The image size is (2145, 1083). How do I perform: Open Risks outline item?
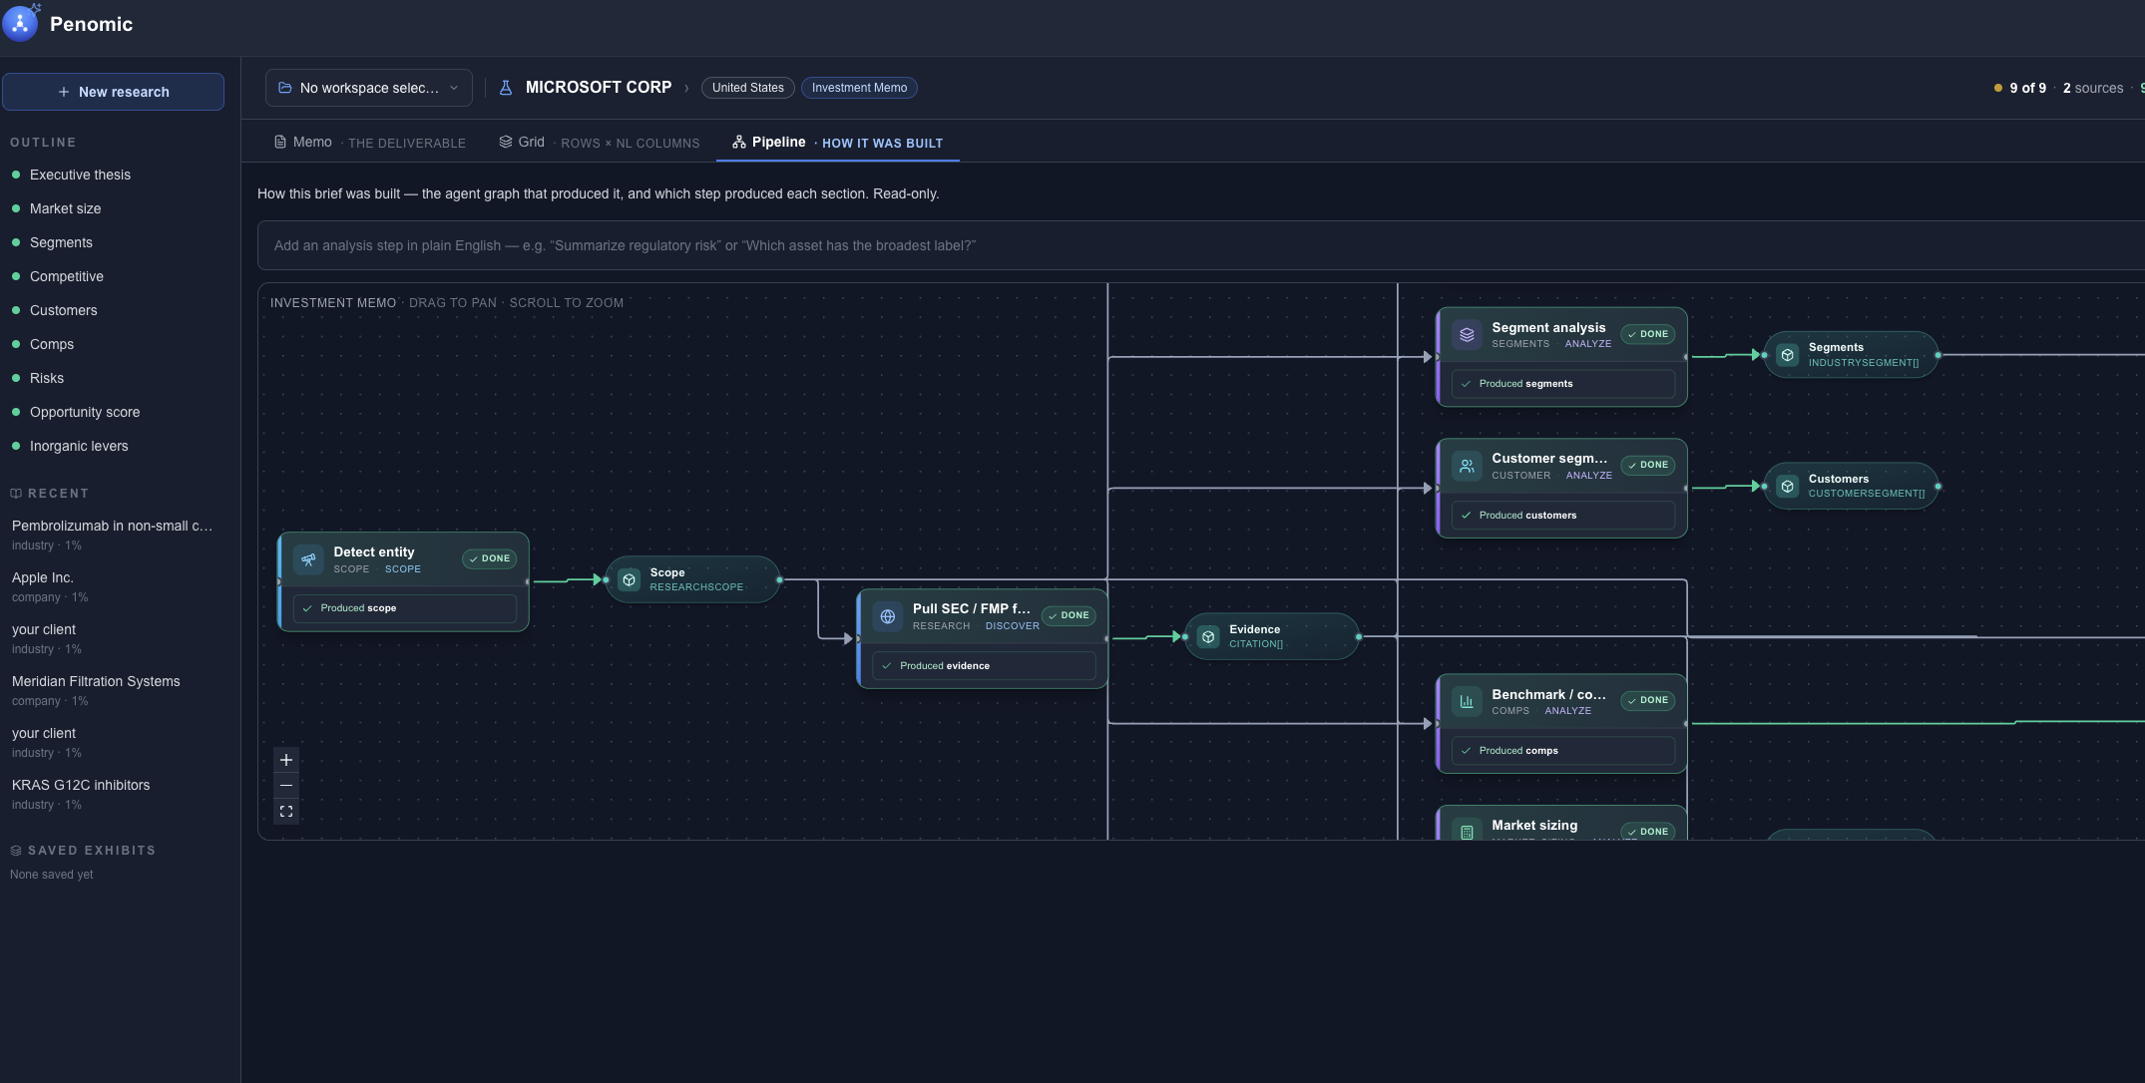[47, 378]
